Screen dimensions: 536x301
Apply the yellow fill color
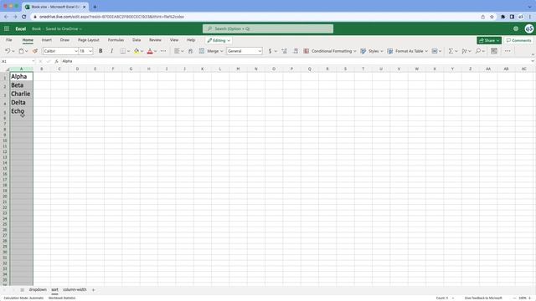(137, 51)
